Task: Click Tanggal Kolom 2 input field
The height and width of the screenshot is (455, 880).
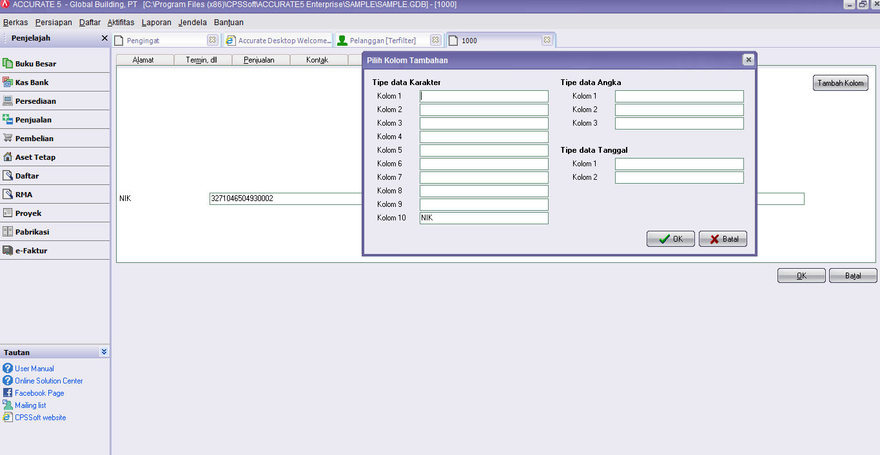Action: 680,177
